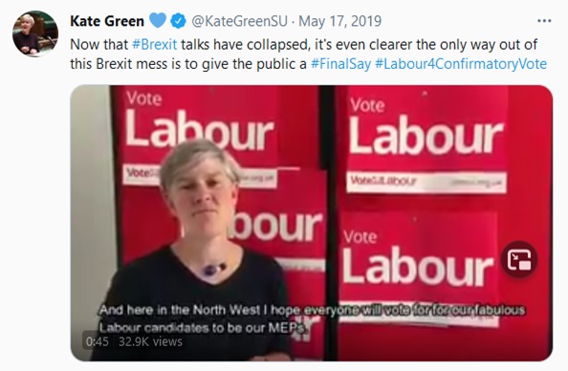Click the 0:45 video duration label
This screenshot has height=371, width=568.
coord(98,341)
